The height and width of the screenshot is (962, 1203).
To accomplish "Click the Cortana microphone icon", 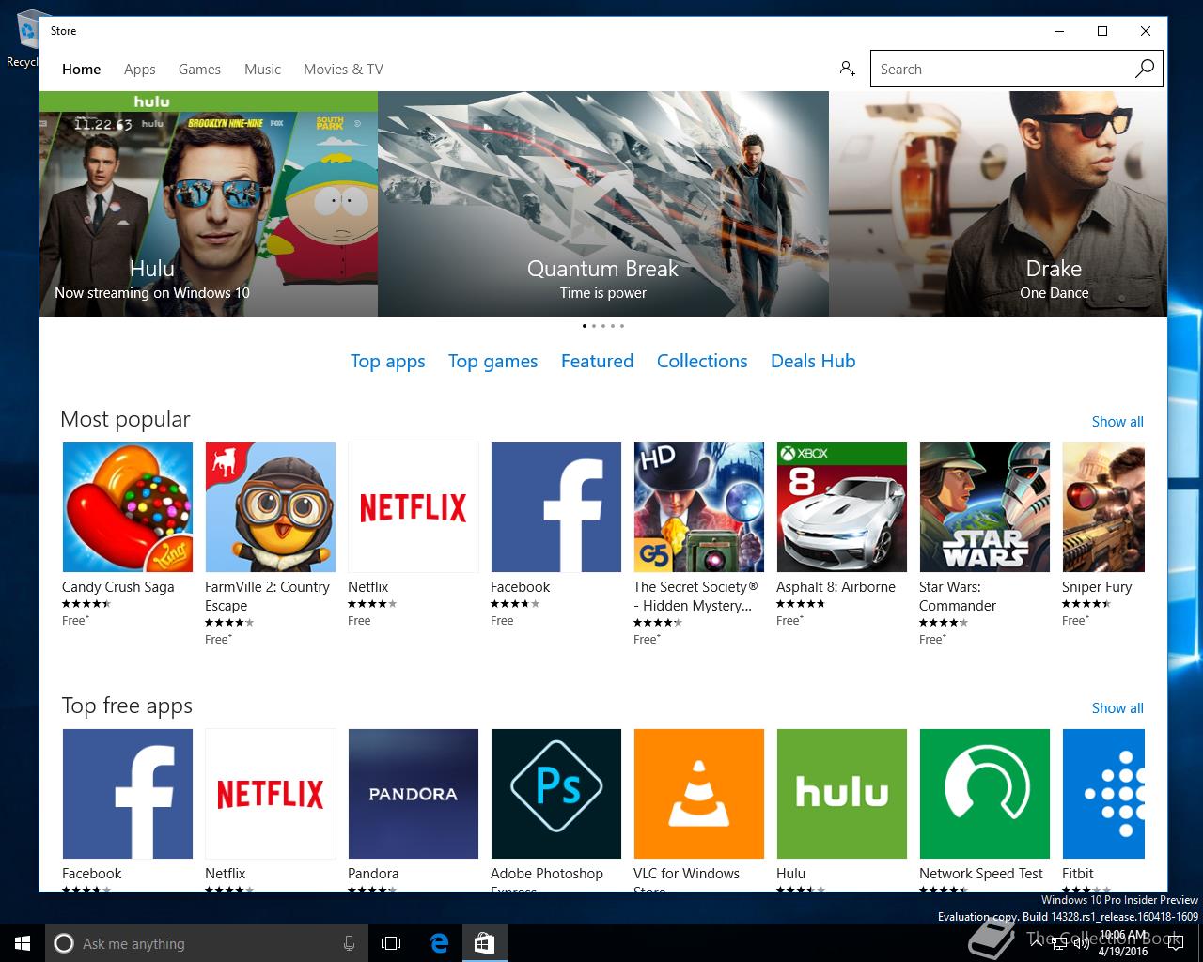I will click(349, 943).
